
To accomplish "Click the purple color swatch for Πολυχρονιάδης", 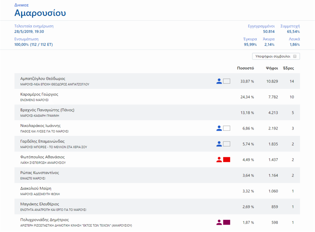I will [x=226, y=222].
